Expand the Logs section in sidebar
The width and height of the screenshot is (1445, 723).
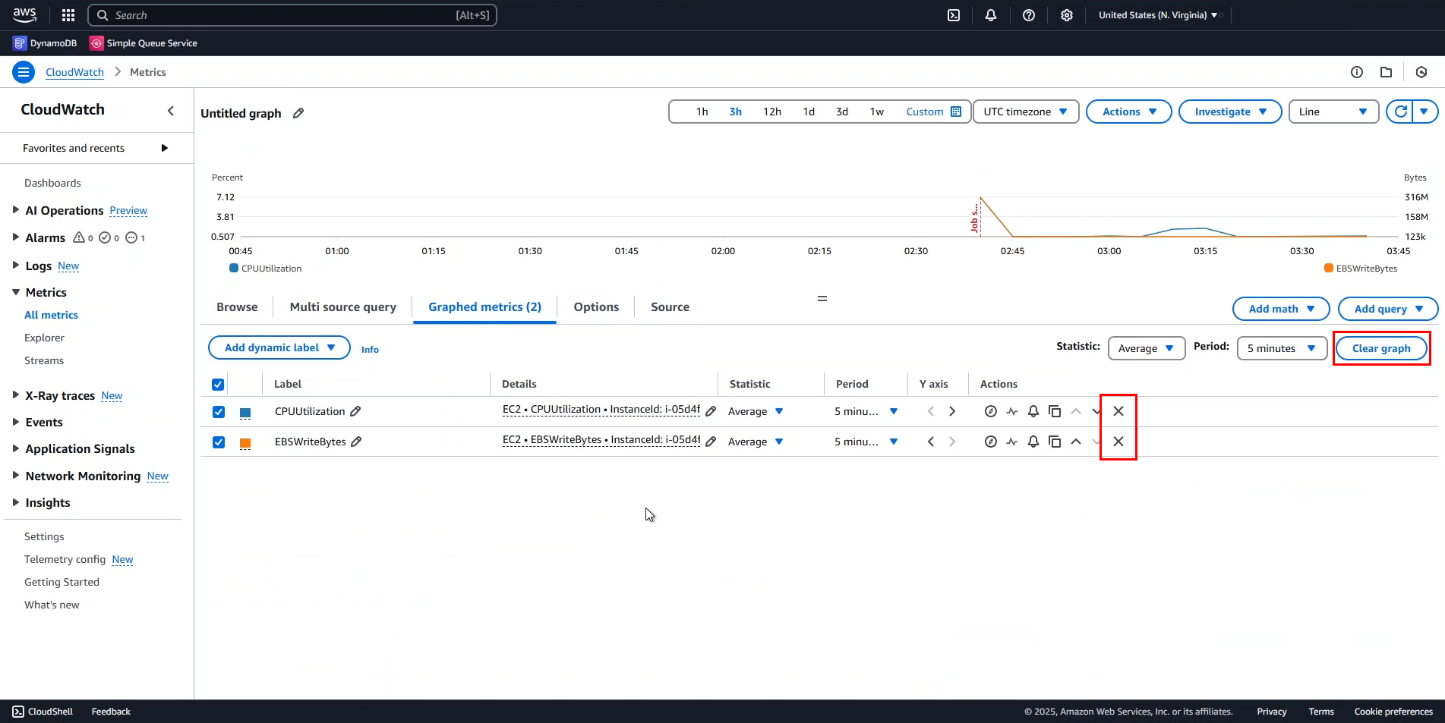tap(16, 266)
